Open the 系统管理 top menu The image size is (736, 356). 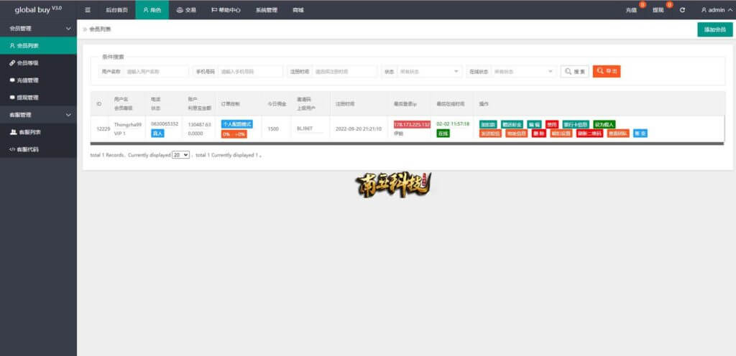click(267, 10)
